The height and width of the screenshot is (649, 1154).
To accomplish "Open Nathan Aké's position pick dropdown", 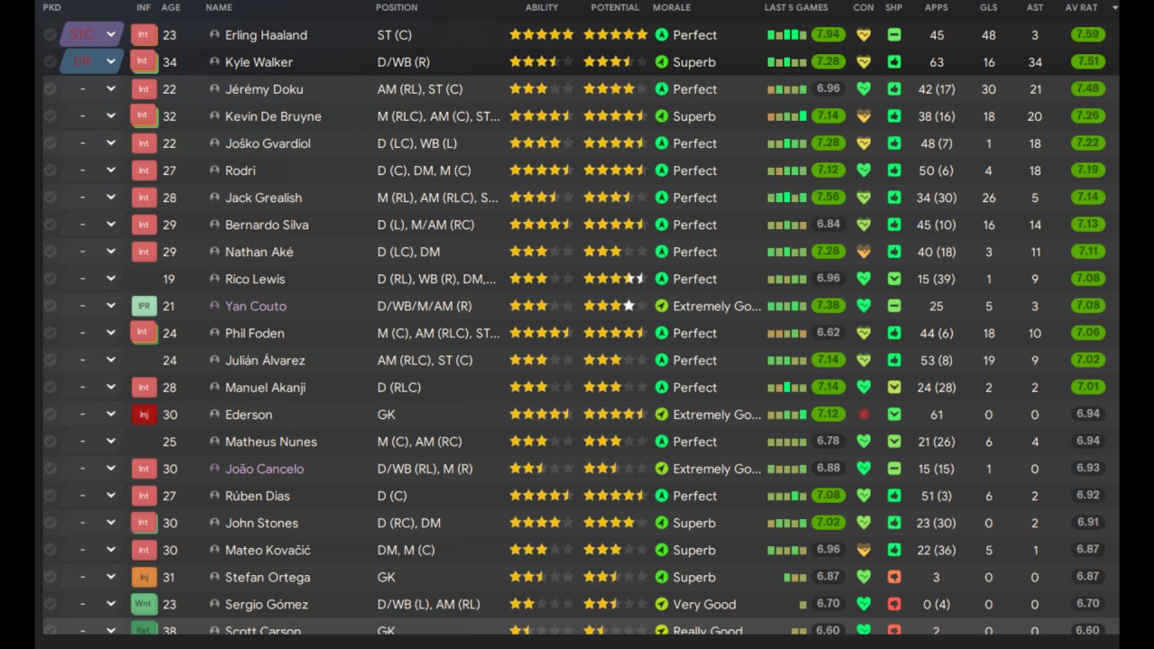I will [x=111, y=251].
